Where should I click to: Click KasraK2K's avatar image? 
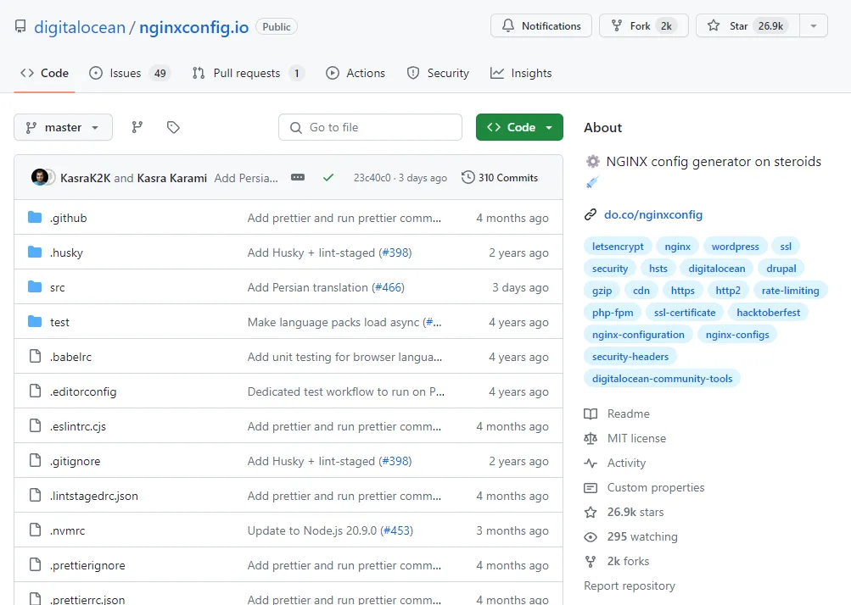(x=40, y=178)
